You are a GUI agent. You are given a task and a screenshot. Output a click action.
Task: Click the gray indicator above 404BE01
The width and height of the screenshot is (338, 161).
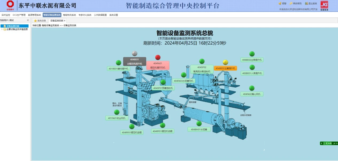click(135, 53)
